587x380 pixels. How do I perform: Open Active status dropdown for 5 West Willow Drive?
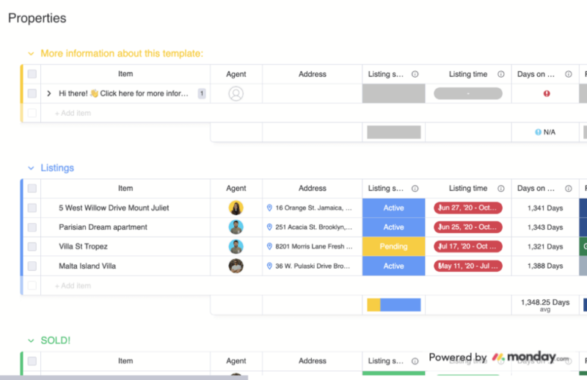[393, 208]
